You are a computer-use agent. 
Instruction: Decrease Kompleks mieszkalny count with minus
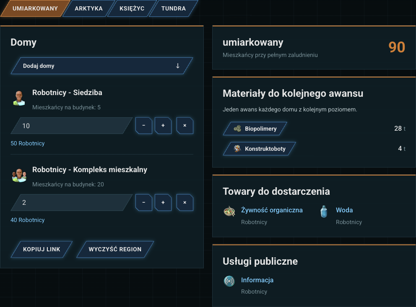tap(144, 202)
